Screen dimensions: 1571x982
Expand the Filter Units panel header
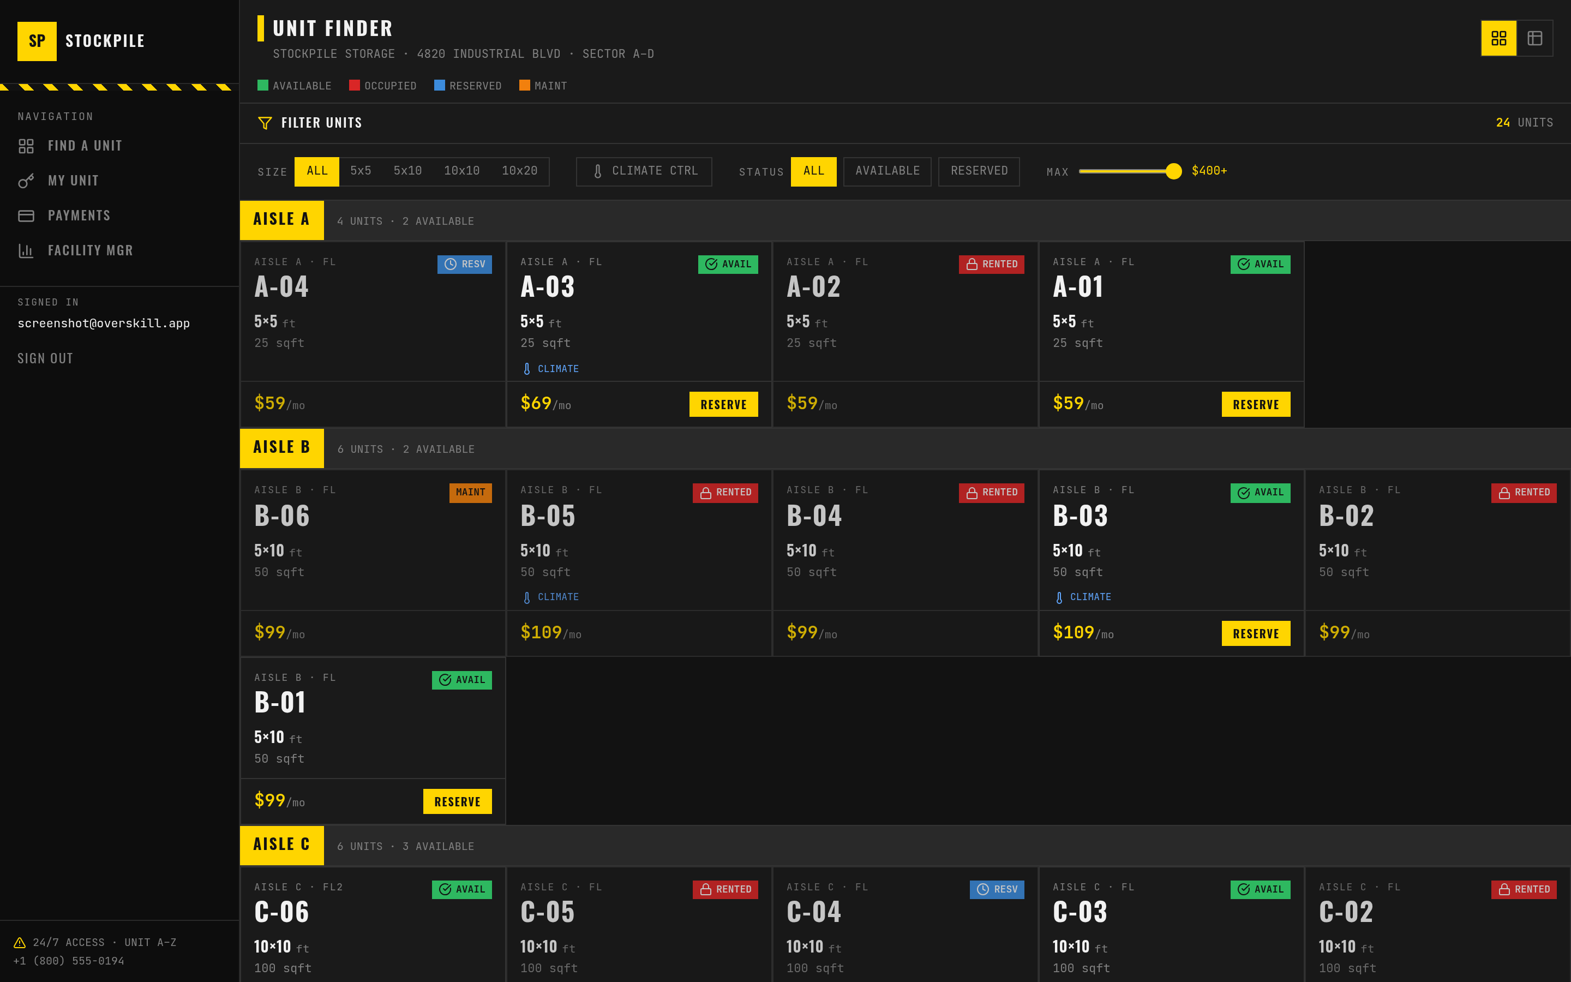click(x=905, y=123)
